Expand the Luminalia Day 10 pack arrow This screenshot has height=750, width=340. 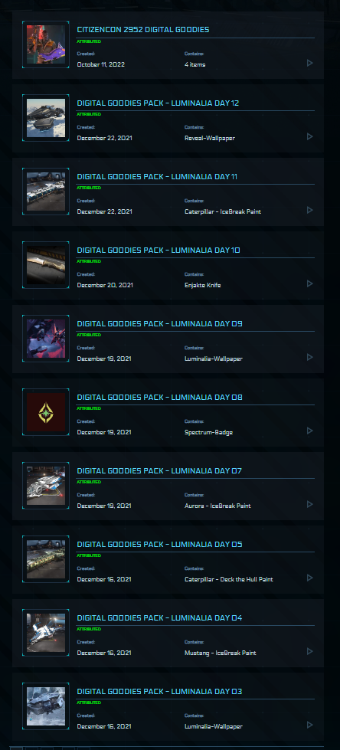pyautogui.click(x=310, y=283)
